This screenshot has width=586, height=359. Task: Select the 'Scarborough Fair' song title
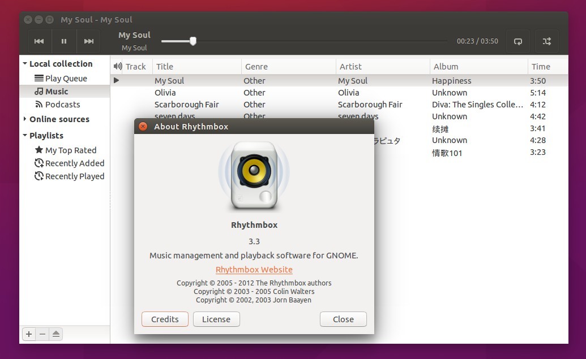186,105
